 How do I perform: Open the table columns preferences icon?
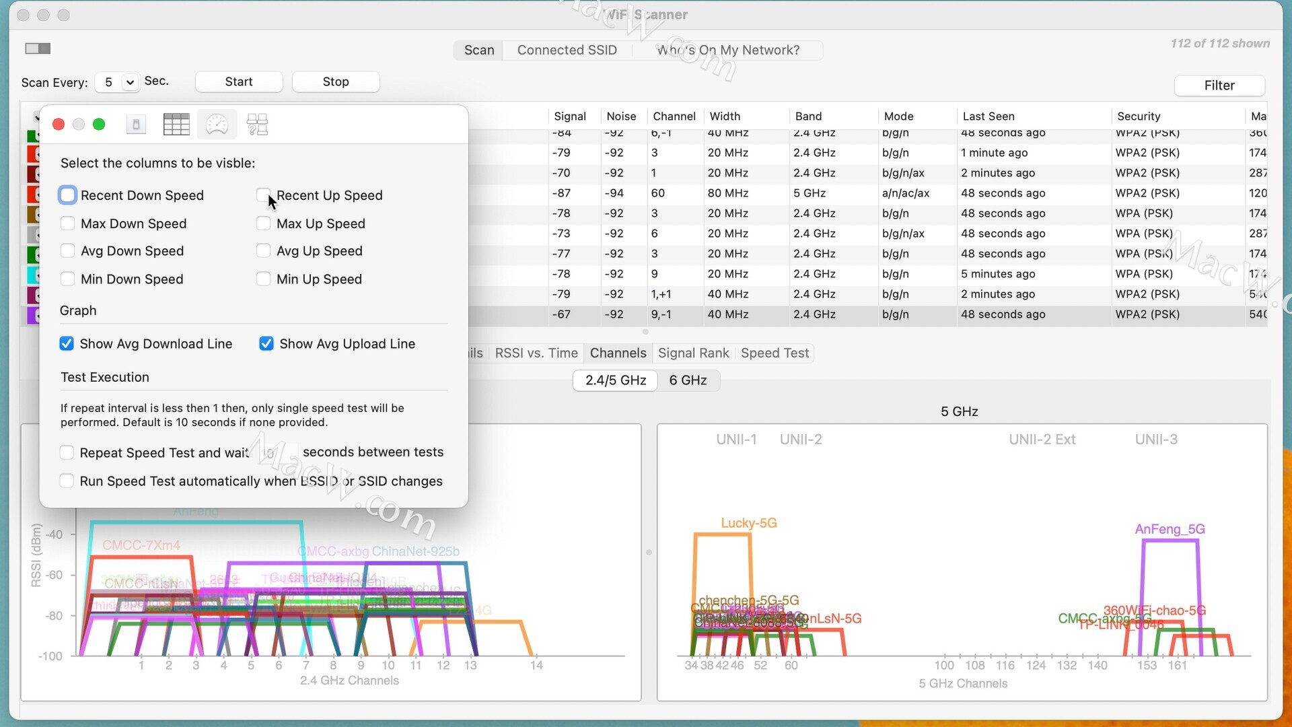(176, 125)
